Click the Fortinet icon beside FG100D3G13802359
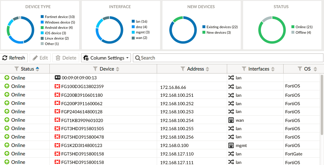Screen dimensions: 324x165 pos(57,87)
